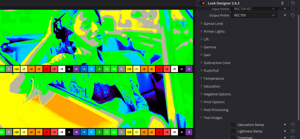This screenshot has height=139, width=300.
Task: Reset the Output Profile parameter
Action: (293, 15)
